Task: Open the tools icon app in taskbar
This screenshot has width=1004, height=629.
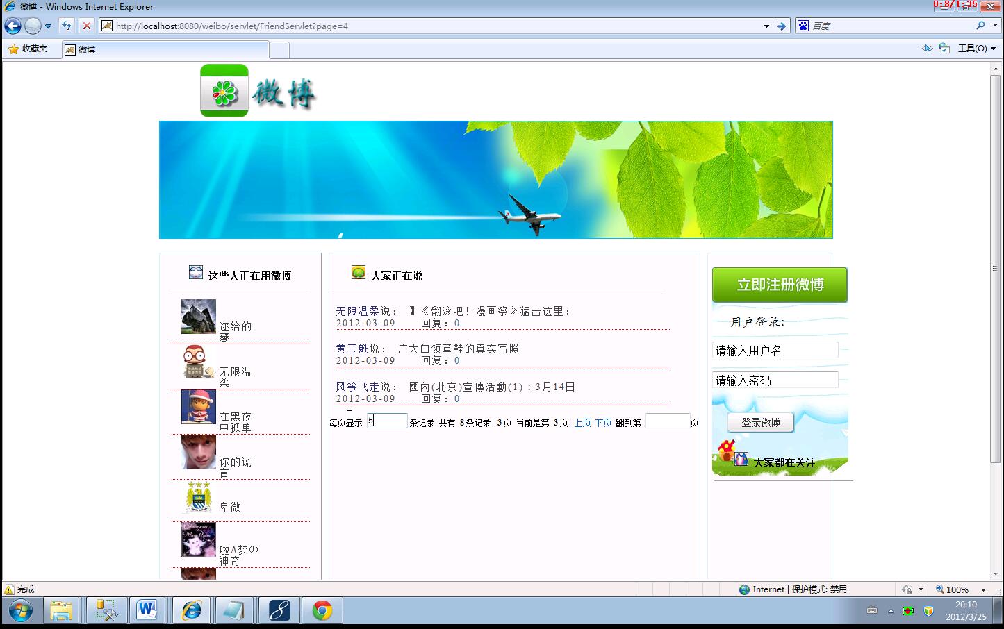Action: [106, 611]
